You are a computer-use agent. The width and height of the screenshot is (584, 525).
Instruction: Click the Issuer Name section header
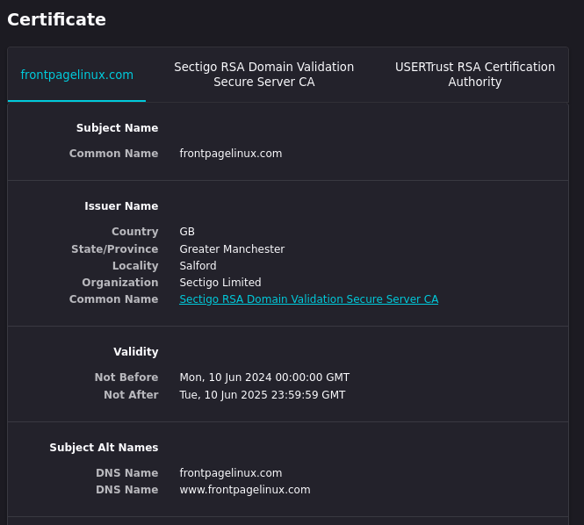tap(121, 206)
